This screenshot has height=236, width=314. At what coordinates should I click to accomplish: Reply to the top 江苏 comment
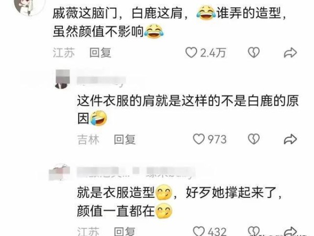100,53
